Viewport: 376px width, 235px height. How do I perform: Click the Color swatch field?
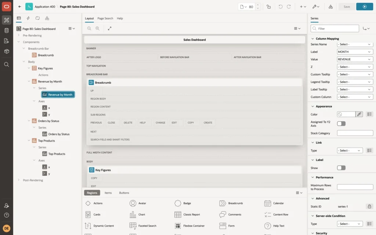point(346,115)
